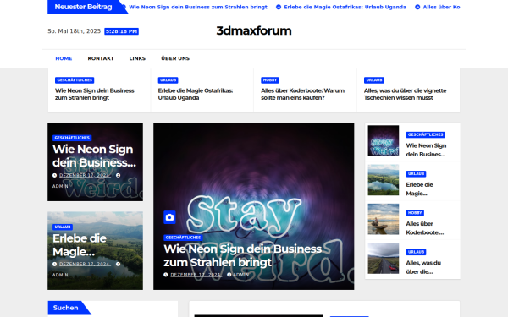508x317 pixels.
Task: Click the URLAUB tag above sidebar Alles, was du über die...
Action: pyautogui.click(x=416, y=252)
